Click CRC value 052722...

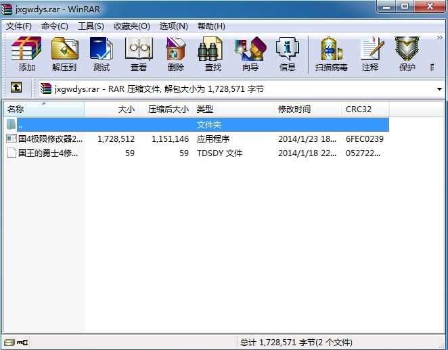pyautogui.click(x=363, y=153)
